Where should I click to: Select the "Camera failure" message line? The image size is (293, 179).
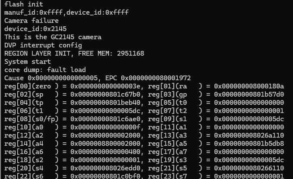coord(32,20)
